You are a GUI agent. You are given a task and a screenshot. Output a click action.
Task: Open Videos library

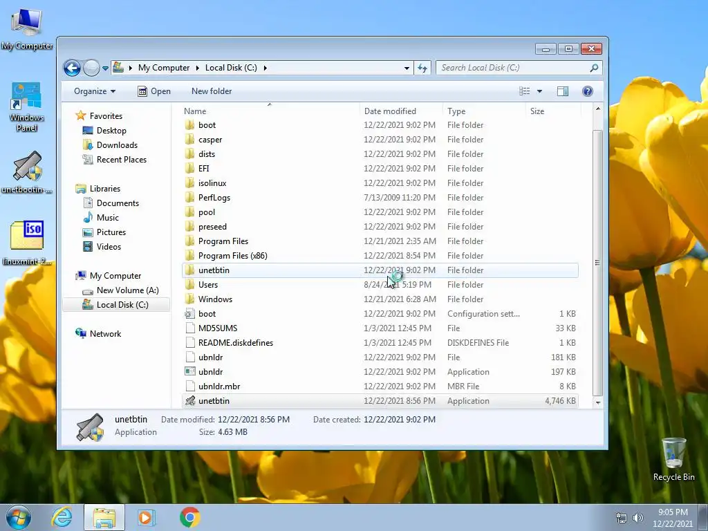pos(109,247)
